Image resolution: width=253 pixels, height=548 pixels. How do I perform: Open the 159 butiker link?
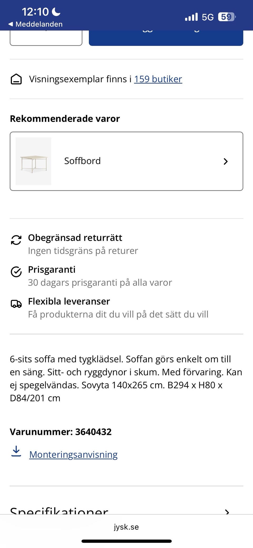point(158,79)
